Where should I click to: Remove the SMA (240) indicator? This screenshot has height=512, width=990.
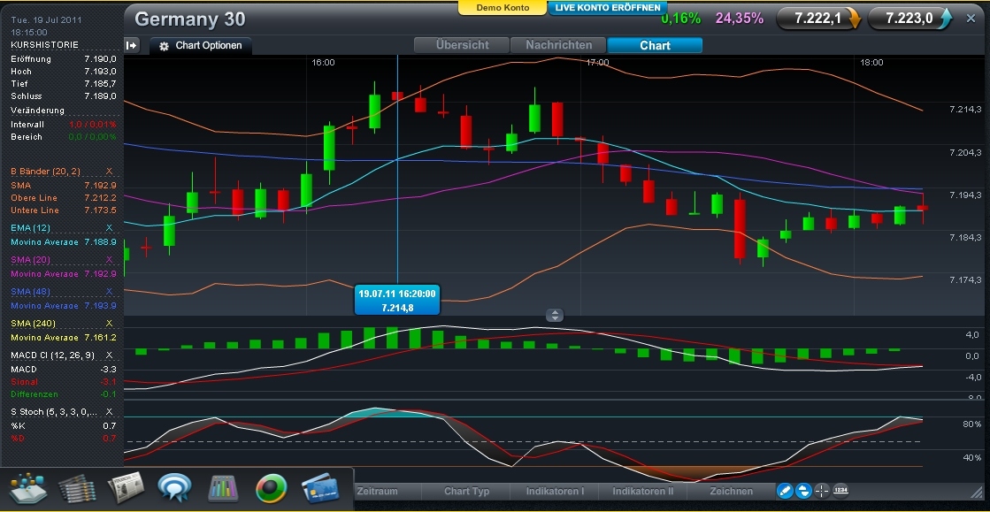pos(111,323)
